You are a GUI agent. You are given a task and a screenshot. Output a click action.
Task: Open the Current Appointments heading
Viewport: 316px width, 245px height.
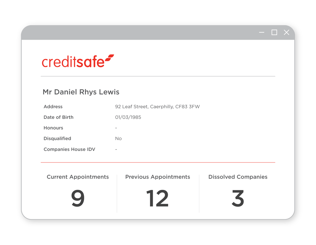pyautogui.click(x=78, y=177)
